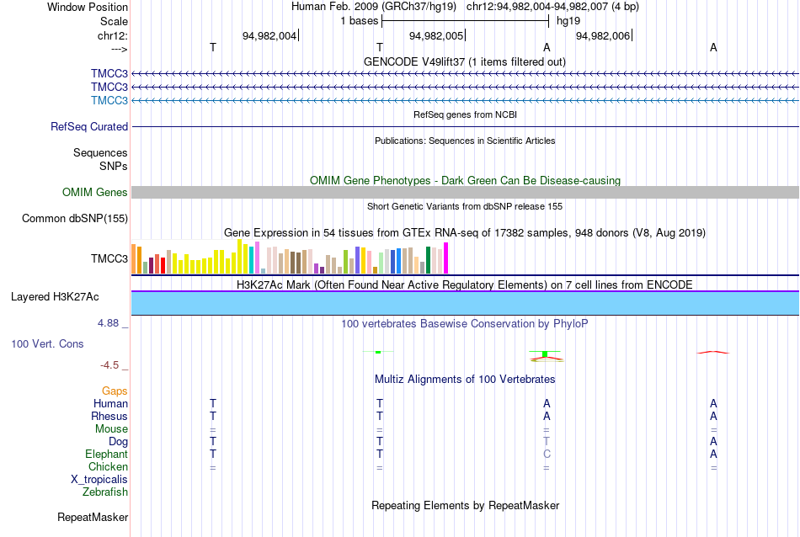Click the Window Position label

pyautogui.click(x=88, y=7)
